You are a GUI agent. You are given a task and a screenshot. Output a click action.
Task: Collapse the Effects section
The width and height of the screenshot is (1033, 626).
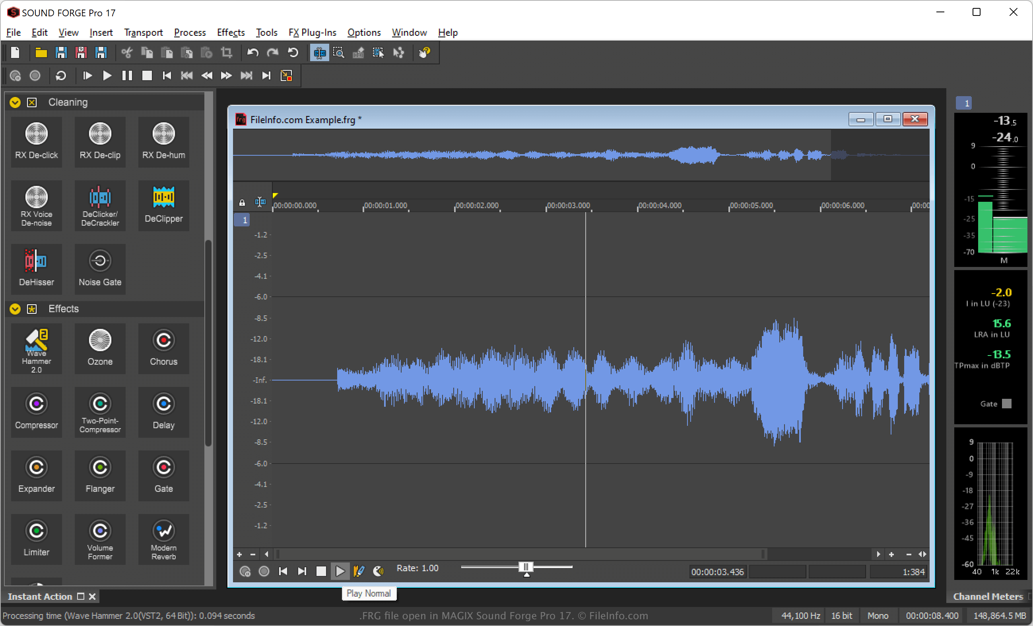click(x=15, y=309)
